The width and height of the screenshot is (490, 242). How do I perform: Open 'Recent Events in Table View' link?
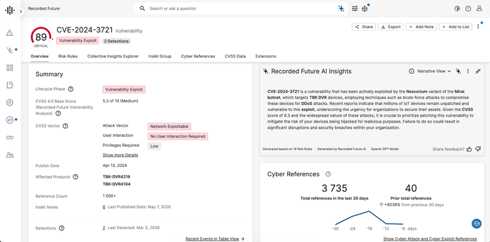point(215,239)
